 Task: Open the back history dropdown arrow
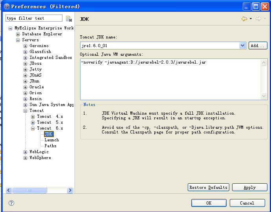(251, 19)
